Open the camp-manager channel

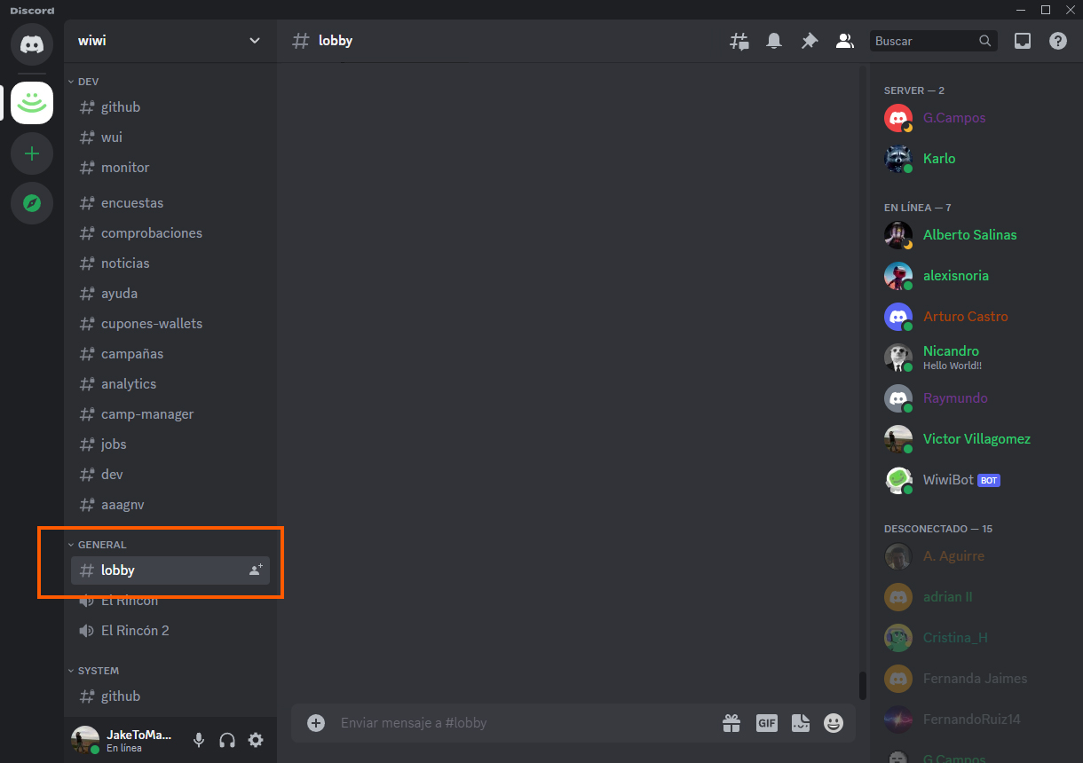170,414
